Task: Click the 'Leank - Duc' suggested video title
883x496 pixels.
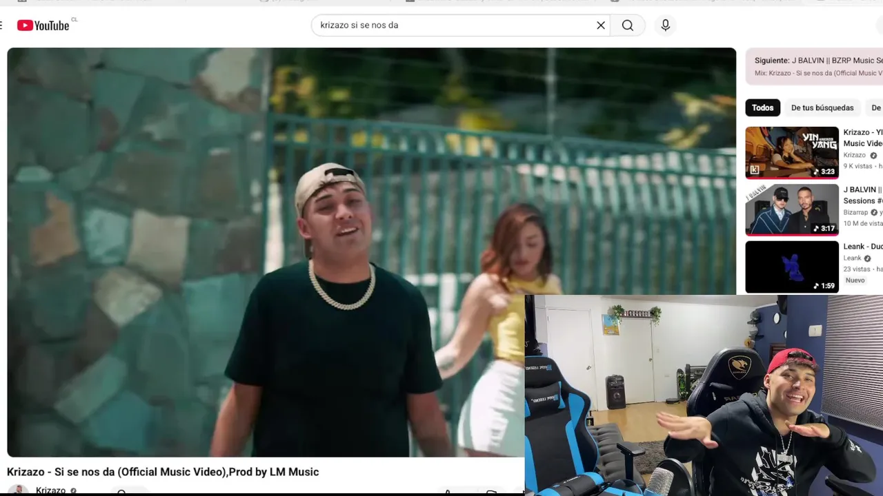Action: (863, 247)
